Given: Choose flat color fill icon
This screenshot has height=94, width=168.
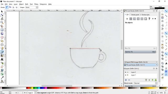Looking at the screenshot, I should (x=131, y=19).
